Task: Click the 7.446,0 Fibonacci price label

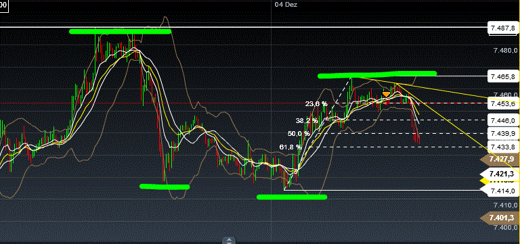Action: click(x=503, y=120)
